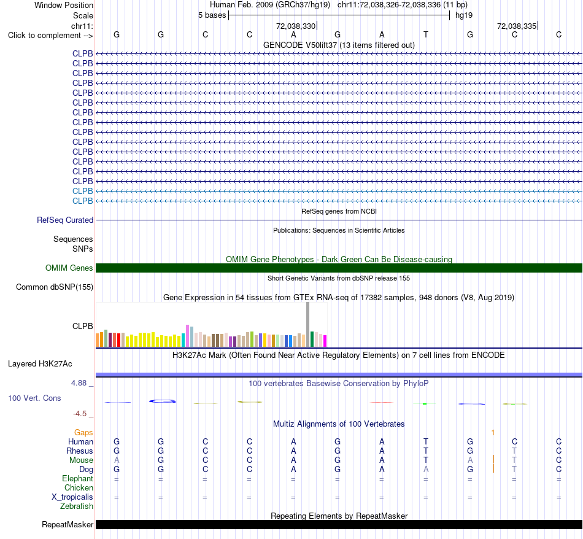
Task: Click the 'SNPs' track label
Action: [83, 249]
